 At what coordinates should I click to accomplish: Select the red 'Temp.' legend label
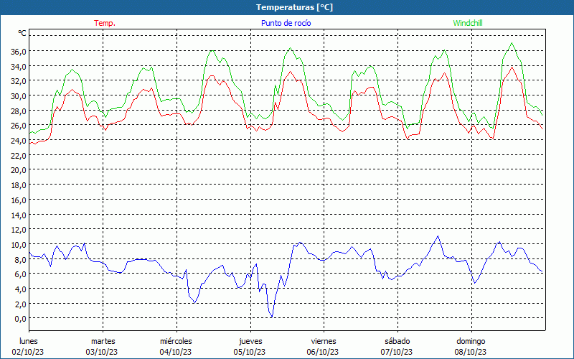(x=105, y=23)
